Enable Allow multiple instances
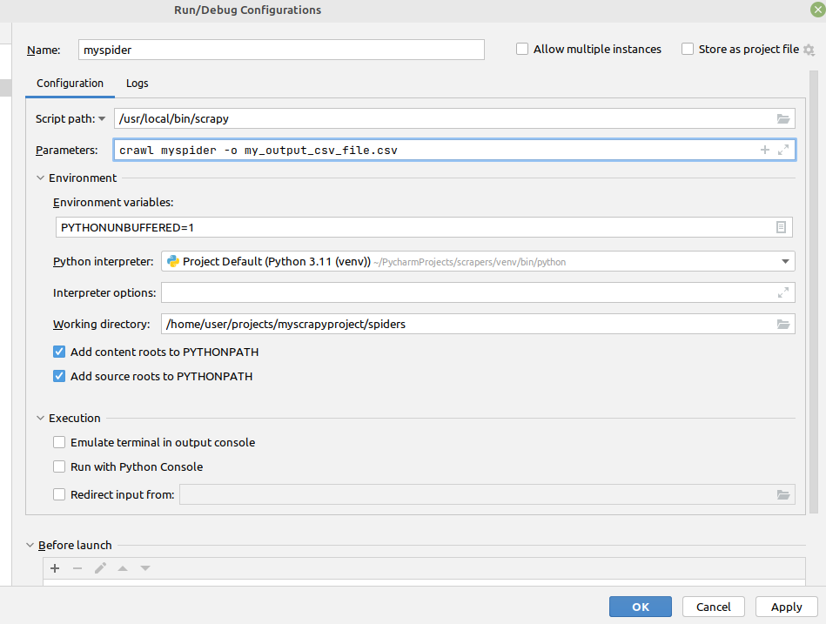 point(521,49)
